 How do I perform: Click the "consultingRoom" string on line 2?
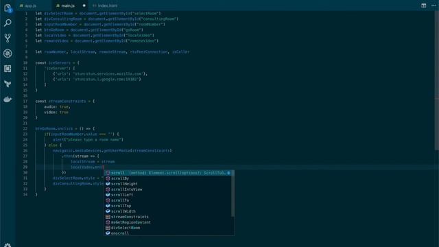(x=161, y=19)
